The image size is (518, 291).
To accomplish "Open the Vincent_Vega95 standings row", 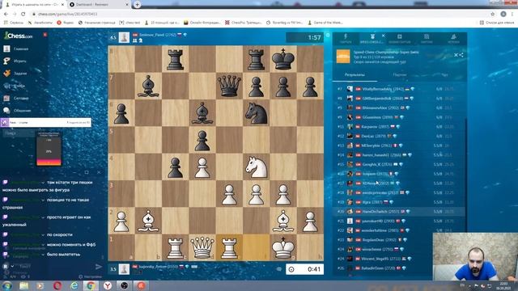I will [x=383, y=259].
